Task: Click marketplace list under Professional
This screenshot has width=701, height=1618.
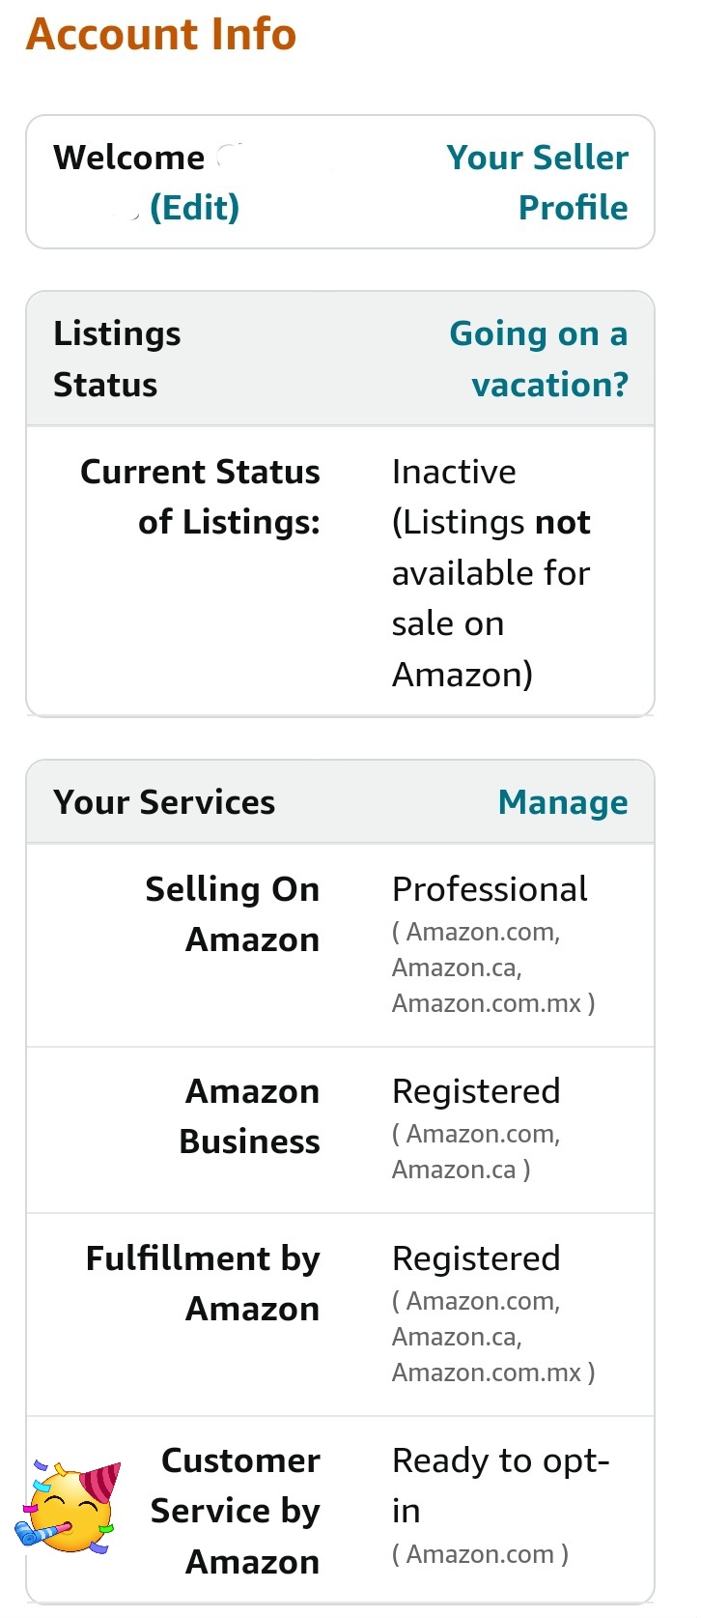Action: (x=493, y=968)
